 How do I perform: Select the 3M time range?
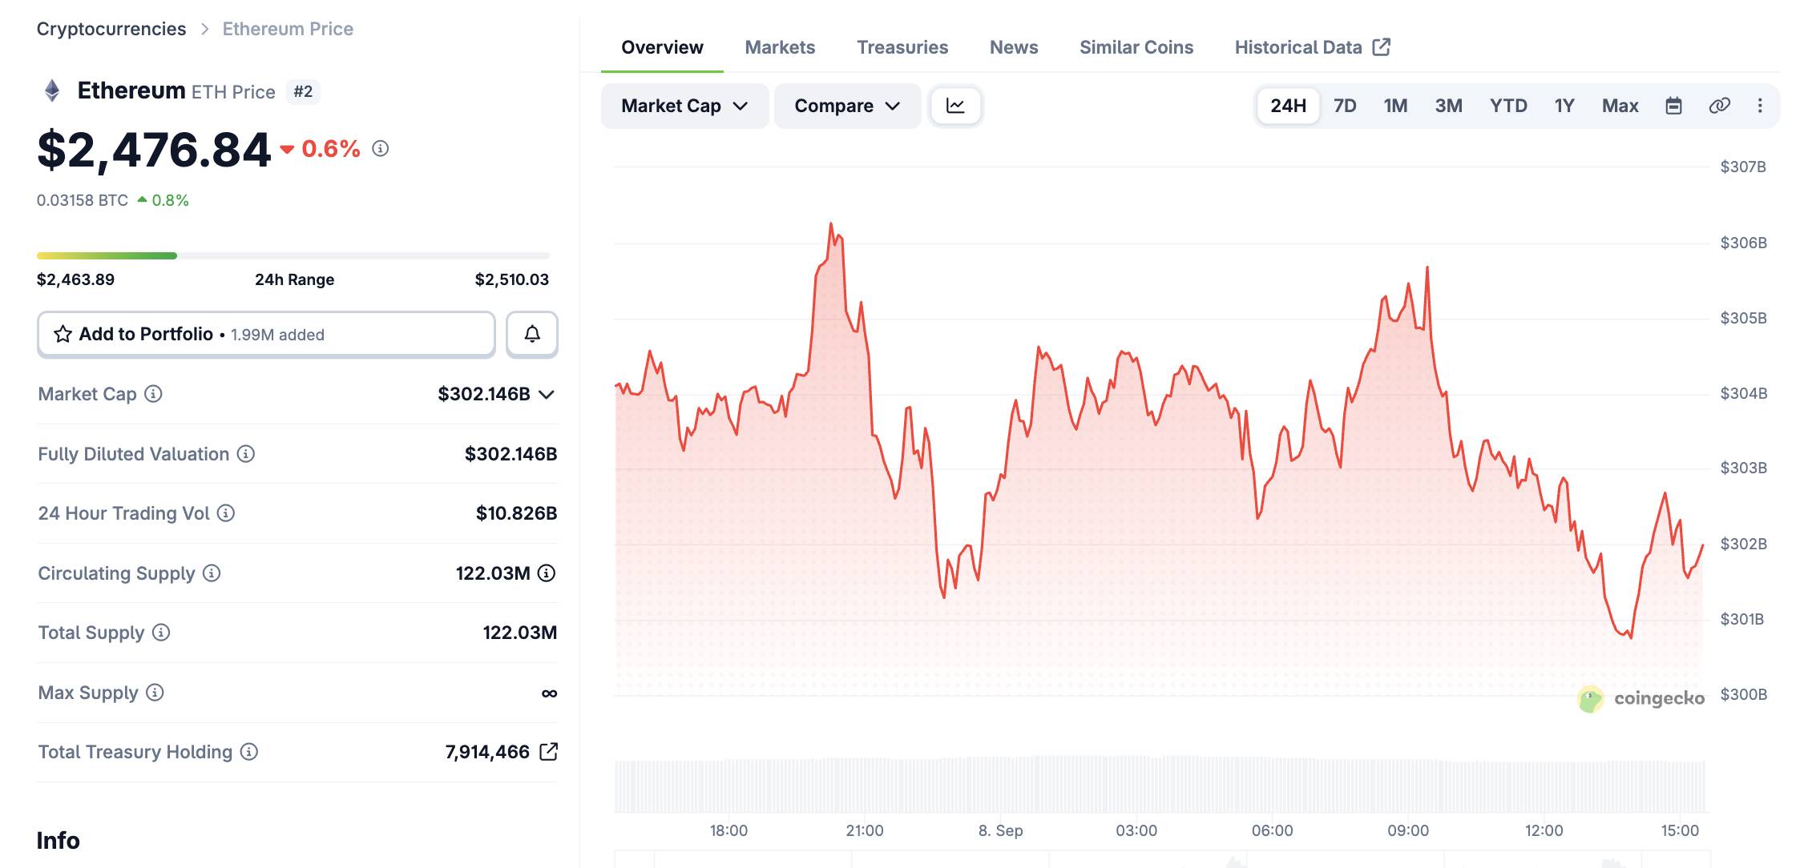click(x=1448, y=106)
